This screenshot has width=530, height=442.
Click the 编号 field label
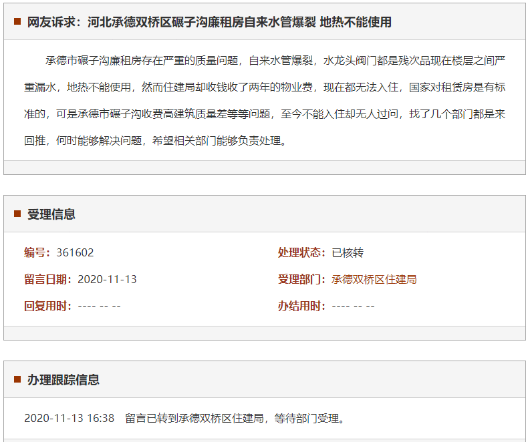(x=37, y=252)
